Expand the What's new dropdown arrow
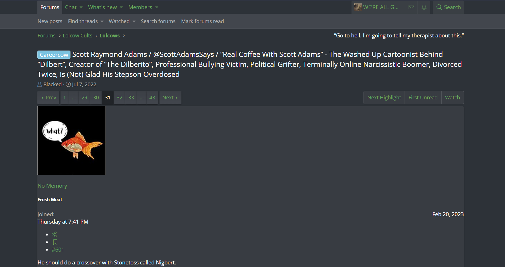Screen dimensions: 505x267 pyautogui.click(x=121, y=7)
